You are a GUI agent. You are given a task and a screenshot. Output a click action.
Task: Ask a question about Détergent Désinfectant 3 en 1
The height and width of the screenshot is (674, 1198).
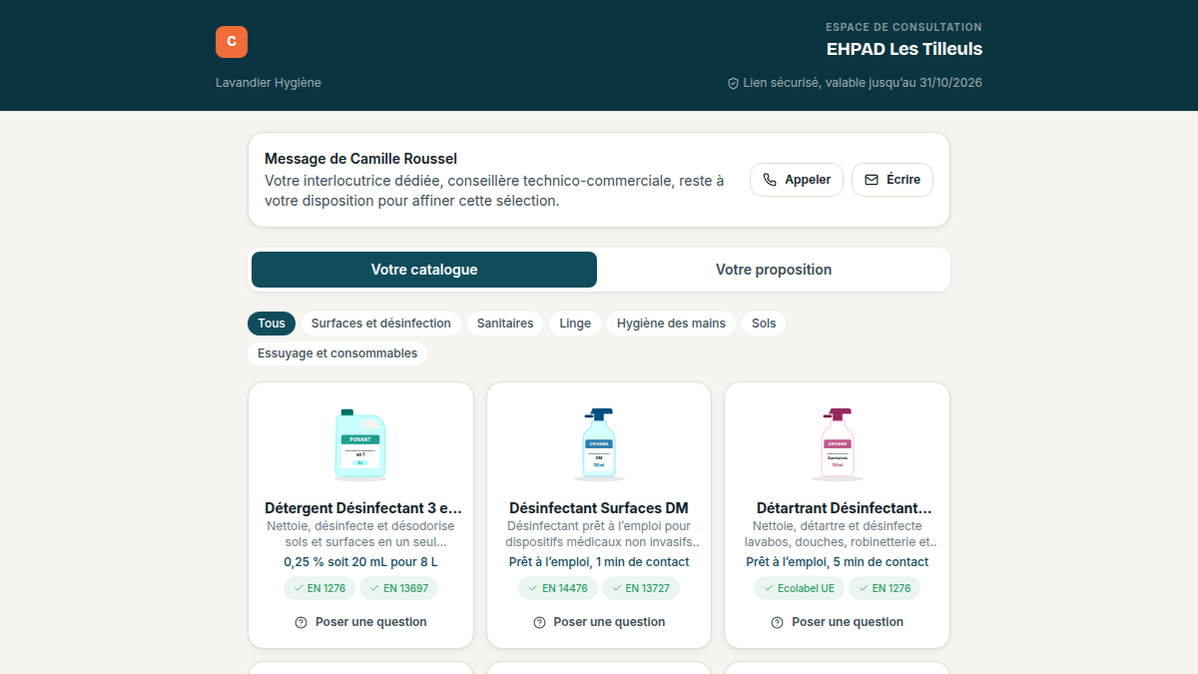point(360,622)
